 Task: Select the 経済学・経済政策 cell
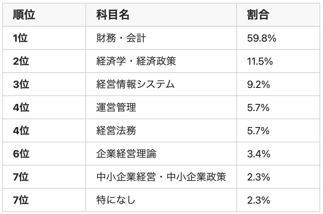point(161,61)
